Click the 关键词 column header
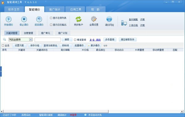185x117 pixels. coord(22,50)
